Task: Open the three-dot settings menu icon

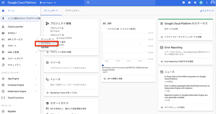Action: click(x=207, y=3)
